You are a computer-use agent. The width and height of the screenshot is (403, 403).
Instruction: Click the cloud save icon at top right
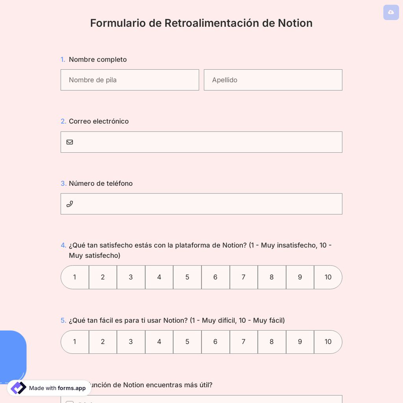click(391, 12)
